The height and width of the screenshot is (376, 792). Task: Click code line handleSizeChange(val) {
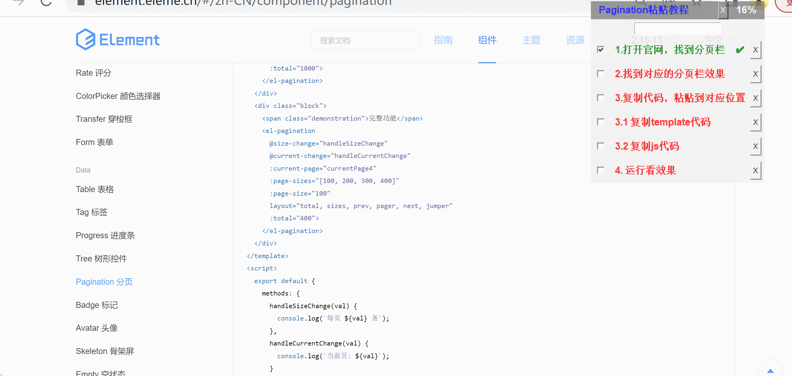click(x=313, y=306)
